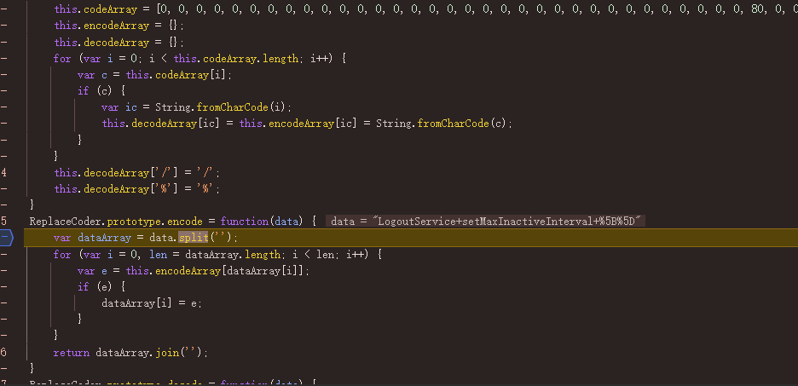Viewport: 798px width, 386px height.
Task: Toggle breakpoint dash beside 'var ic =' line
Action: pyautogui.click(x=5, y=107)
